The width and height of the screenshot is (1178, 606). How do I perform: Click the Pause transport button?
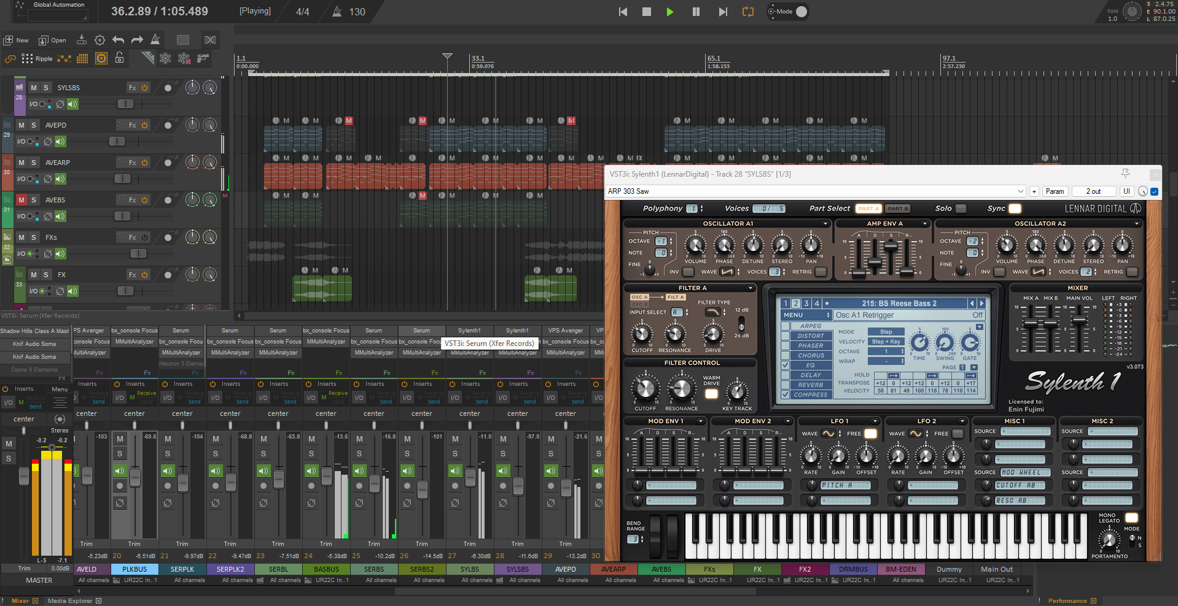[x=696, y=12]
